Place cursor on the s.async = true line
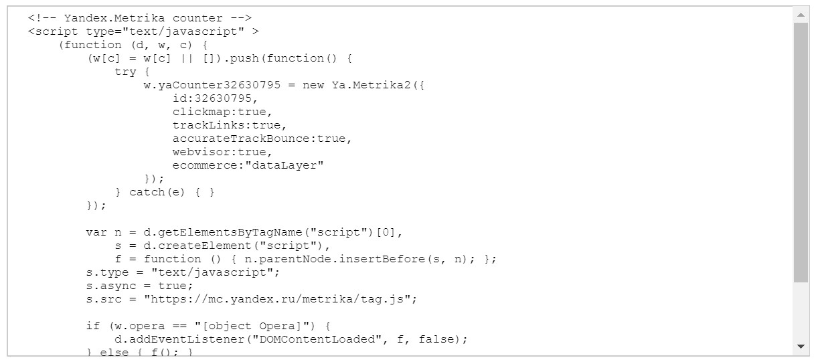 [x=139, y=286]
